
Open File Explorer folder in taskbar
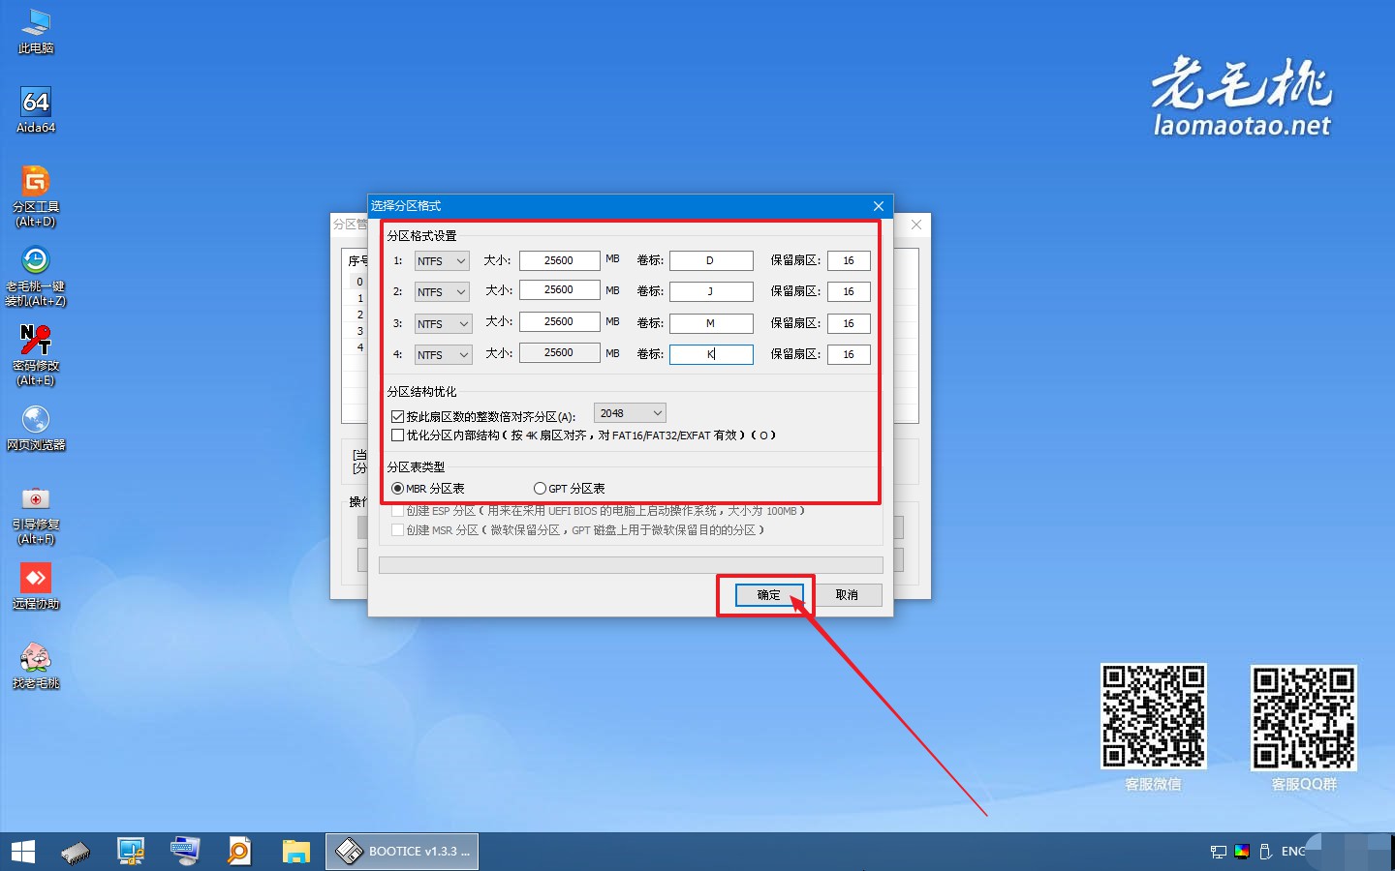point(295,852)
